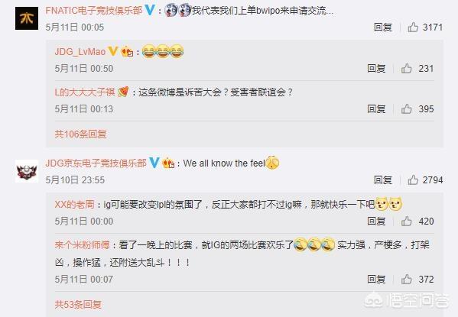Viewport: 458px width, 317px height.
Task: Expand all 106 replies under the FNATIC comment
Action: (80, 134)
